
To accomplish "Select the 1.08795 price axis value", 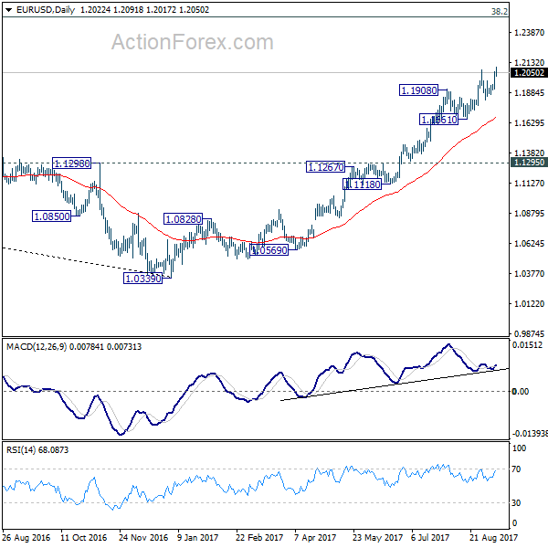I will tap(529, 213).
